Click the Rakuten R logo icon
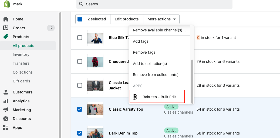Screen dimensions: 280x138 click(136, 97)
